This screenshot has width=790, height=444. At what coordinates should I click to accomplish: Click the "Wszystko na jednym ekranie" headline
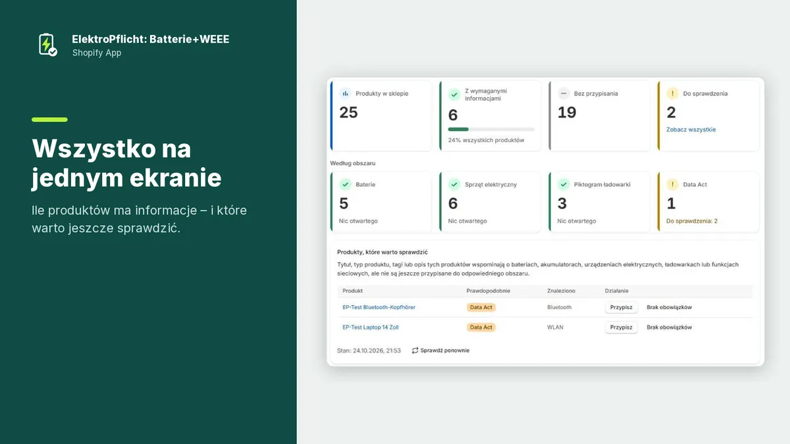point(126,164)
